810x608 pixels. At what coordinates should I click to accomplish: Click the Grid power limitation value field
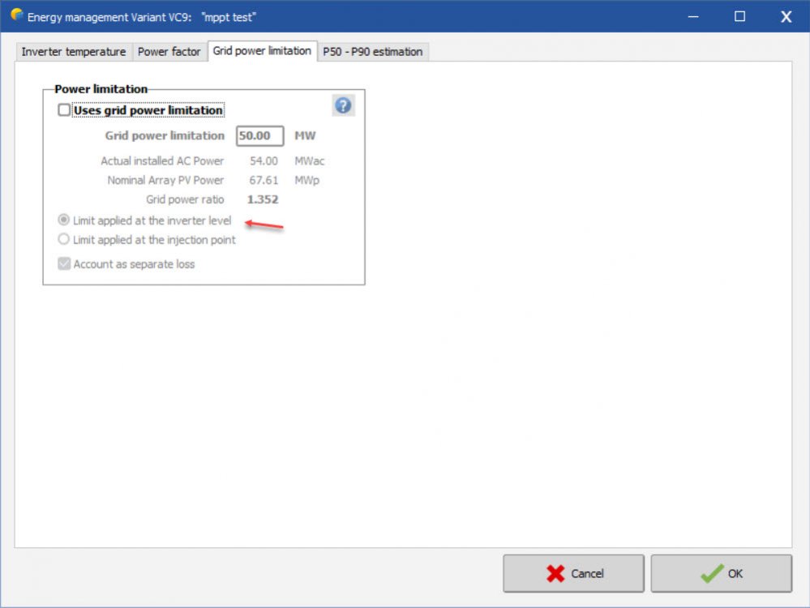[259, 136]
